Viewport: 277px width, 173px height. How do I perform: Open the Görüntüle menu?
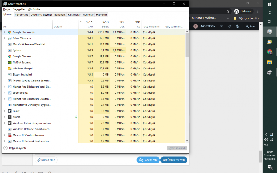click(x=34, y=9)
